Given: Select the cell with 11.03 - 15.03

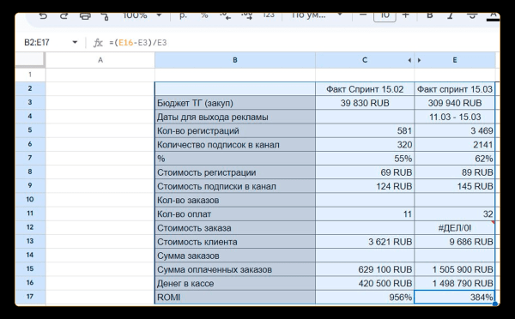Looking at the screenshot, I should click(x=455, y=117).
